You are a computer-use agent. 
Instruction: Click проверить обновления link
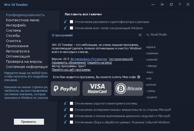tap(69, 62)
